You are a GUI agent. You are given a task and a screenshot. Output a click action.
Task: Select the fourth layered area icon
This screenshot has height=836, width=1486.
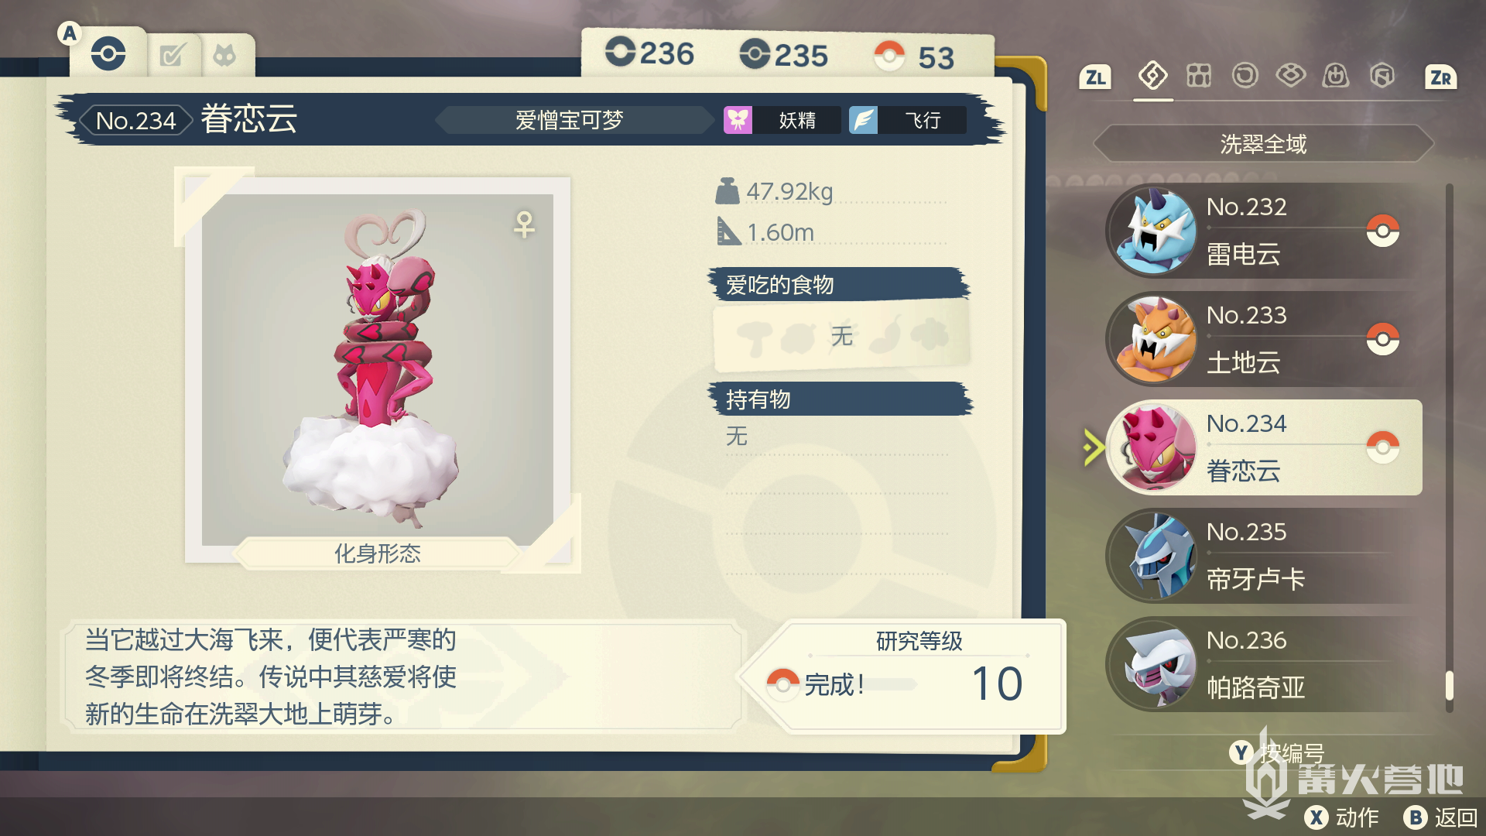(1290, 76)
